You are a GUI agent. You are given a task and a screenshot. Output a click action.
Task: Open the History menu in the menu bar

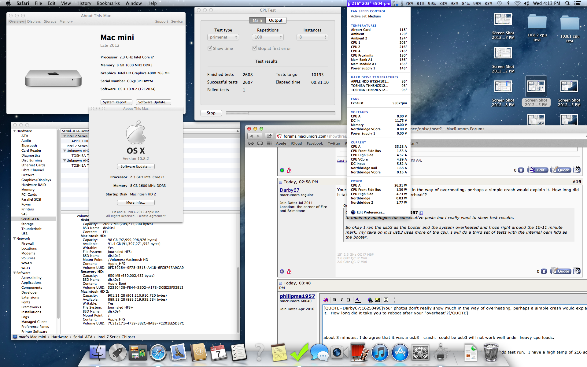pyautogui.click(x=84, y=3)
